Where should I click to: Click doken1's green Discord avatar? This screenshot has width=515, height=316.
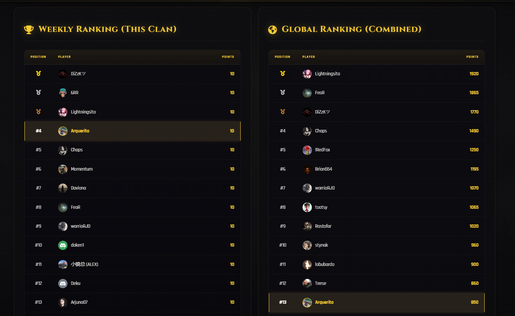click(x=63, y=245)
